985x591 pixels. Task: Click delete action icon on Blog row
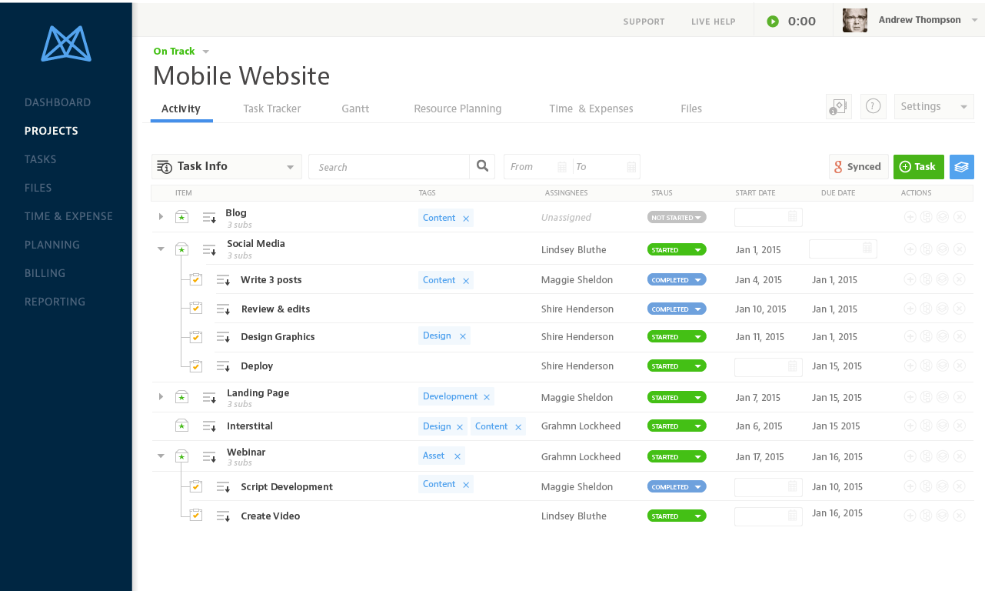coord(959,218)
